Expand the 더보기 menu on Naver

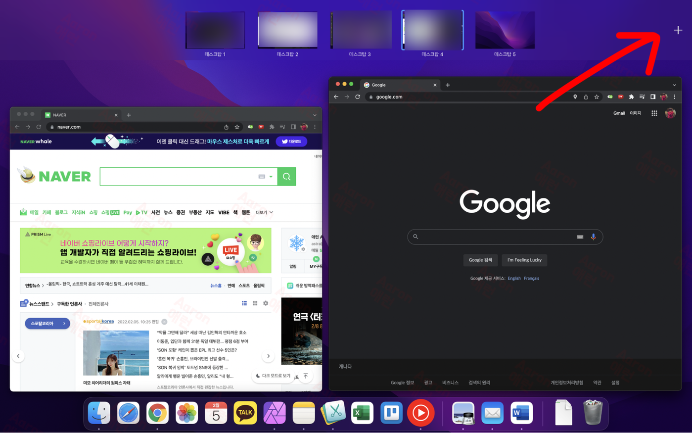tap(264, 212)
